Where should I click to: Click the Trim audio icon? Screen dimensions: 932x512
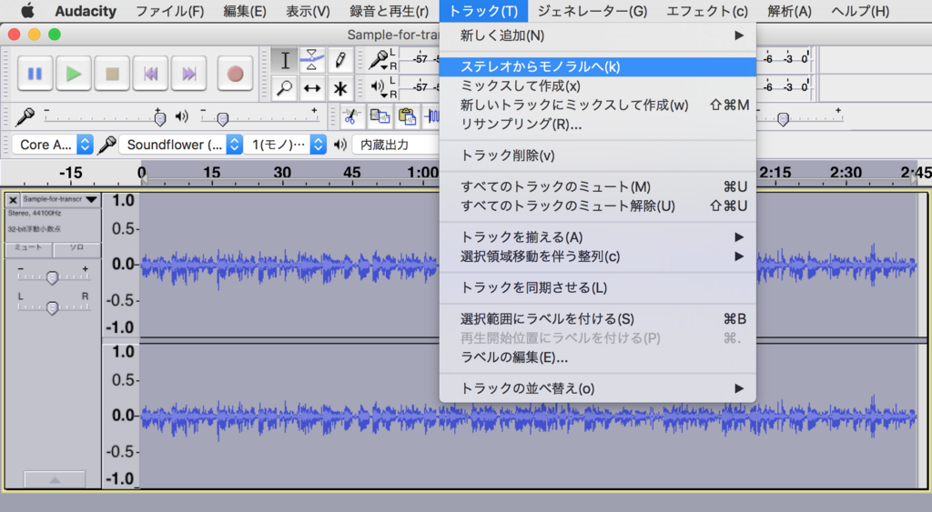point(432,116)
